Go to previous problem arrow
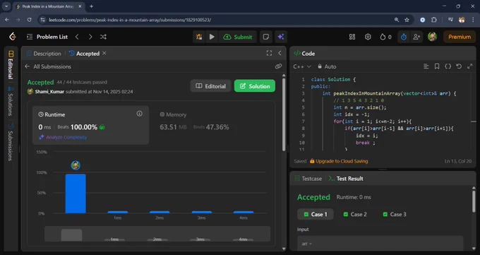480x255 pixels. pyautogui.click(x=77, y=37)
